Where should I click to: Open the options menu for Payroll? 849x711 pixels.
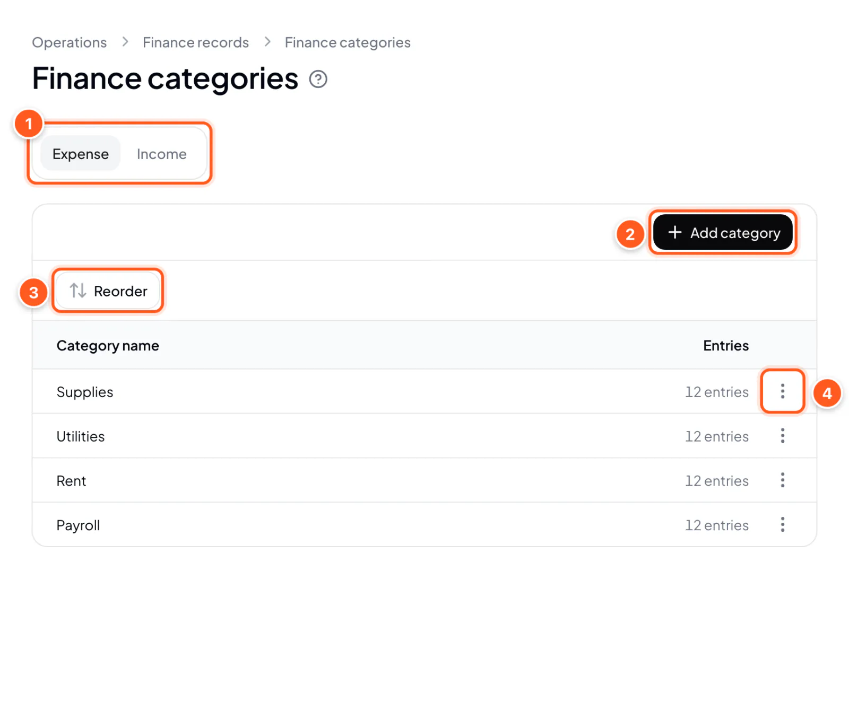tap(783, 525)
